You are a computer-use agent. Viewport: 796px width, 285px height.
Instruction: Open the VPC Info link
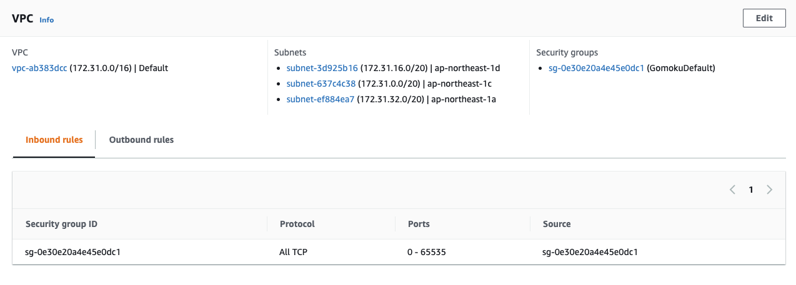47,20
